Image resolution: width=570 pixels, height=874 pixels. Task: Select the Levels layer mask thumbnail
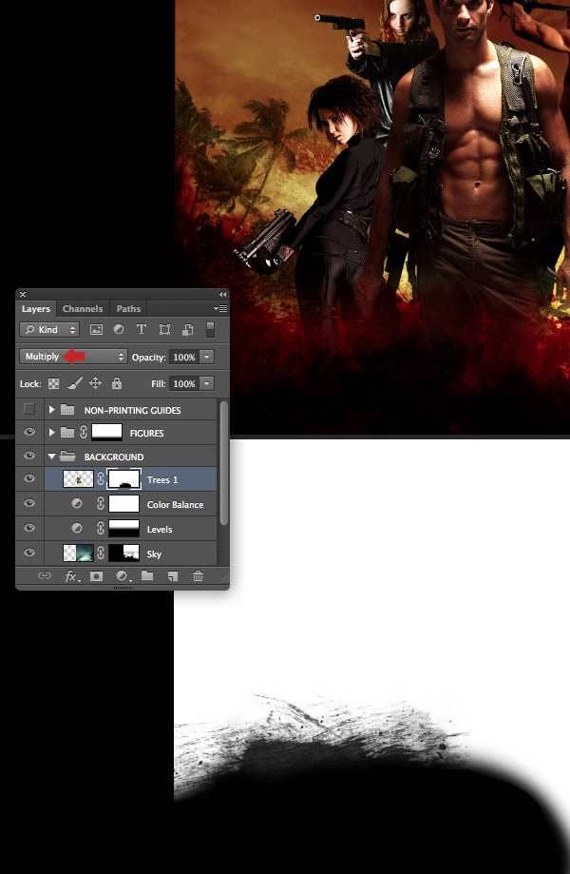(x=123, y=529)
